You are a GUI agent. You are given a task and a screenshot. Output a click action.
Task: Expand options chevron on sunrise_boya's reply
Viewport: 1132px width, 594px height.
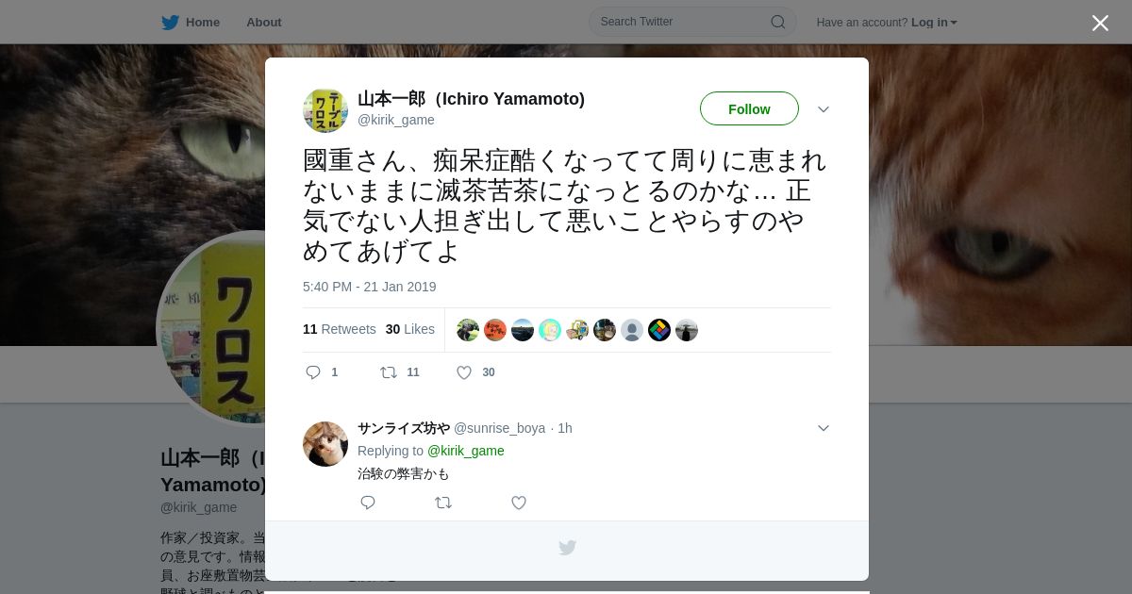(824, 428)
